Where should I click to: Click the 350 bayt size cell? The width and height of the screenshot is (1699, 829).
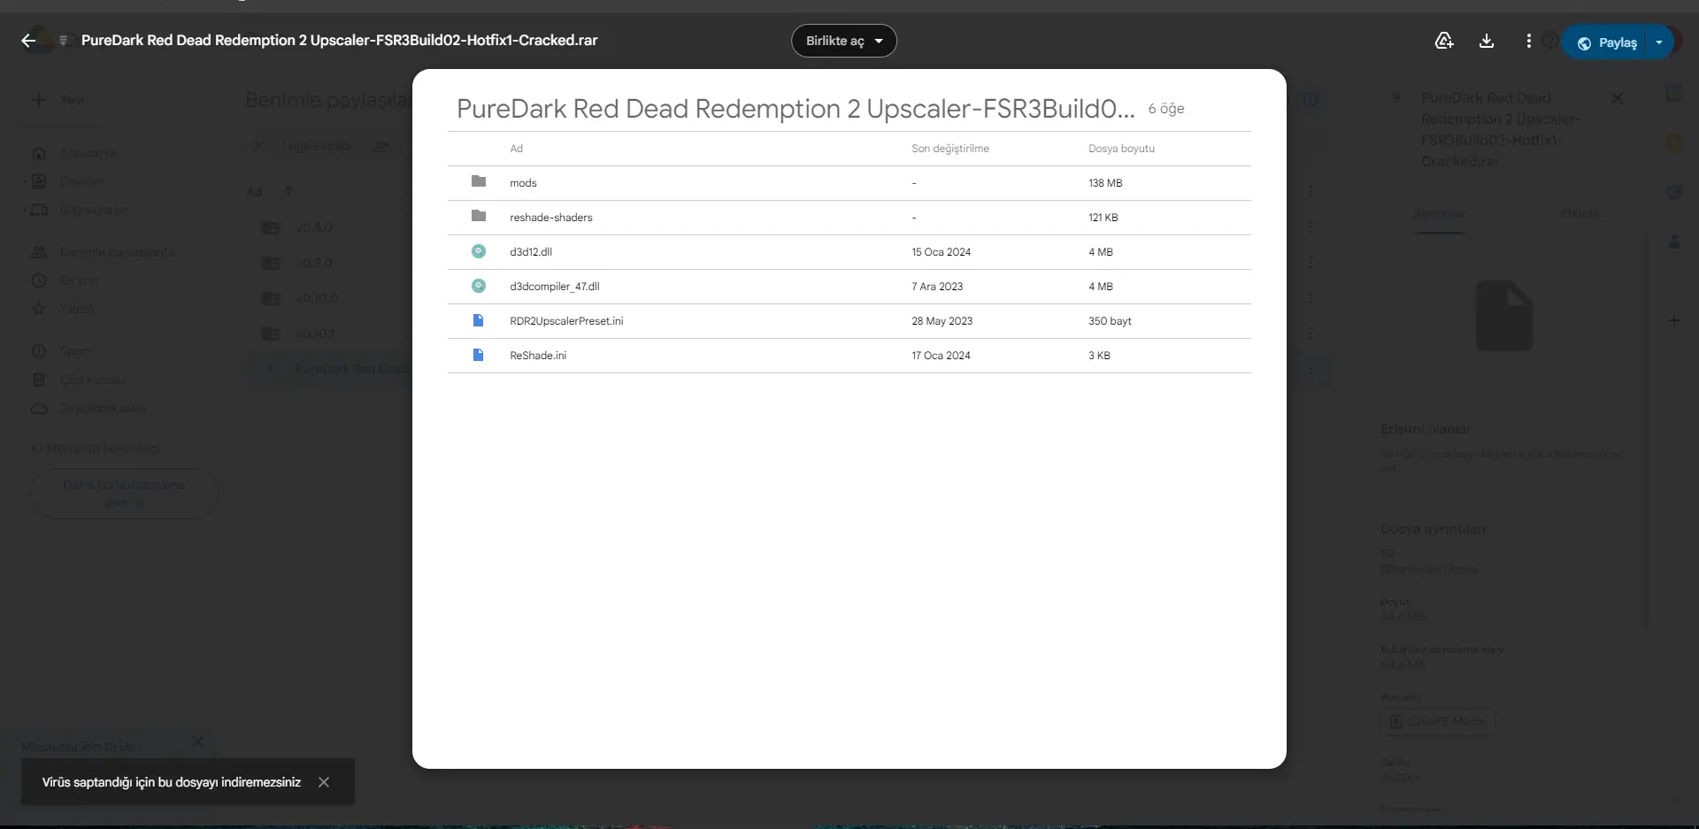(x=1110, y=321)
